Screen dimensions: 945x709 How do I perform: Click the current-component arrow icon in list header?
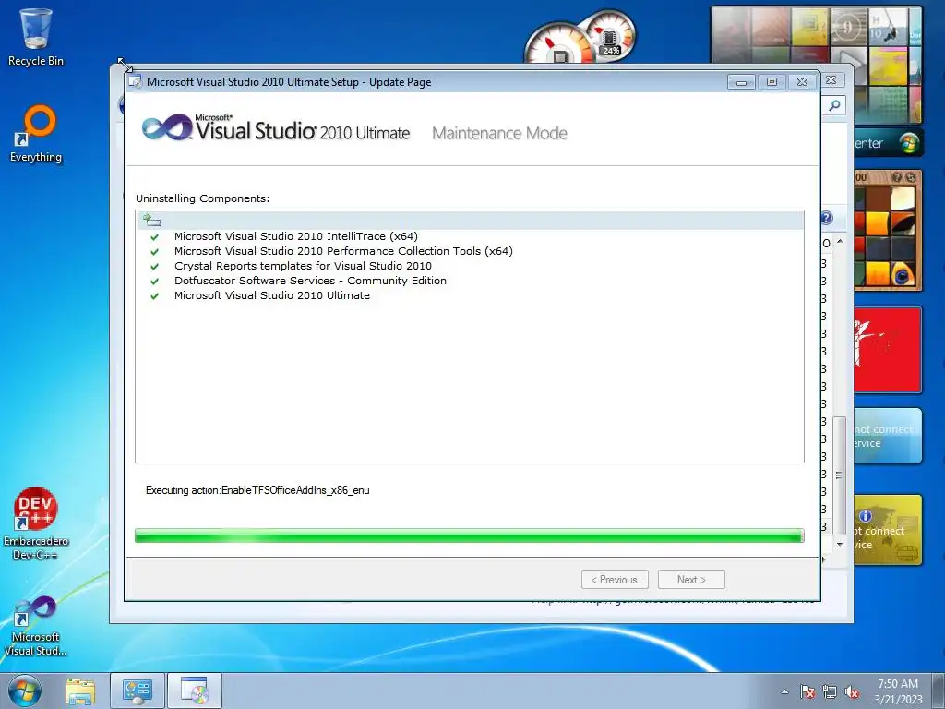152,220
